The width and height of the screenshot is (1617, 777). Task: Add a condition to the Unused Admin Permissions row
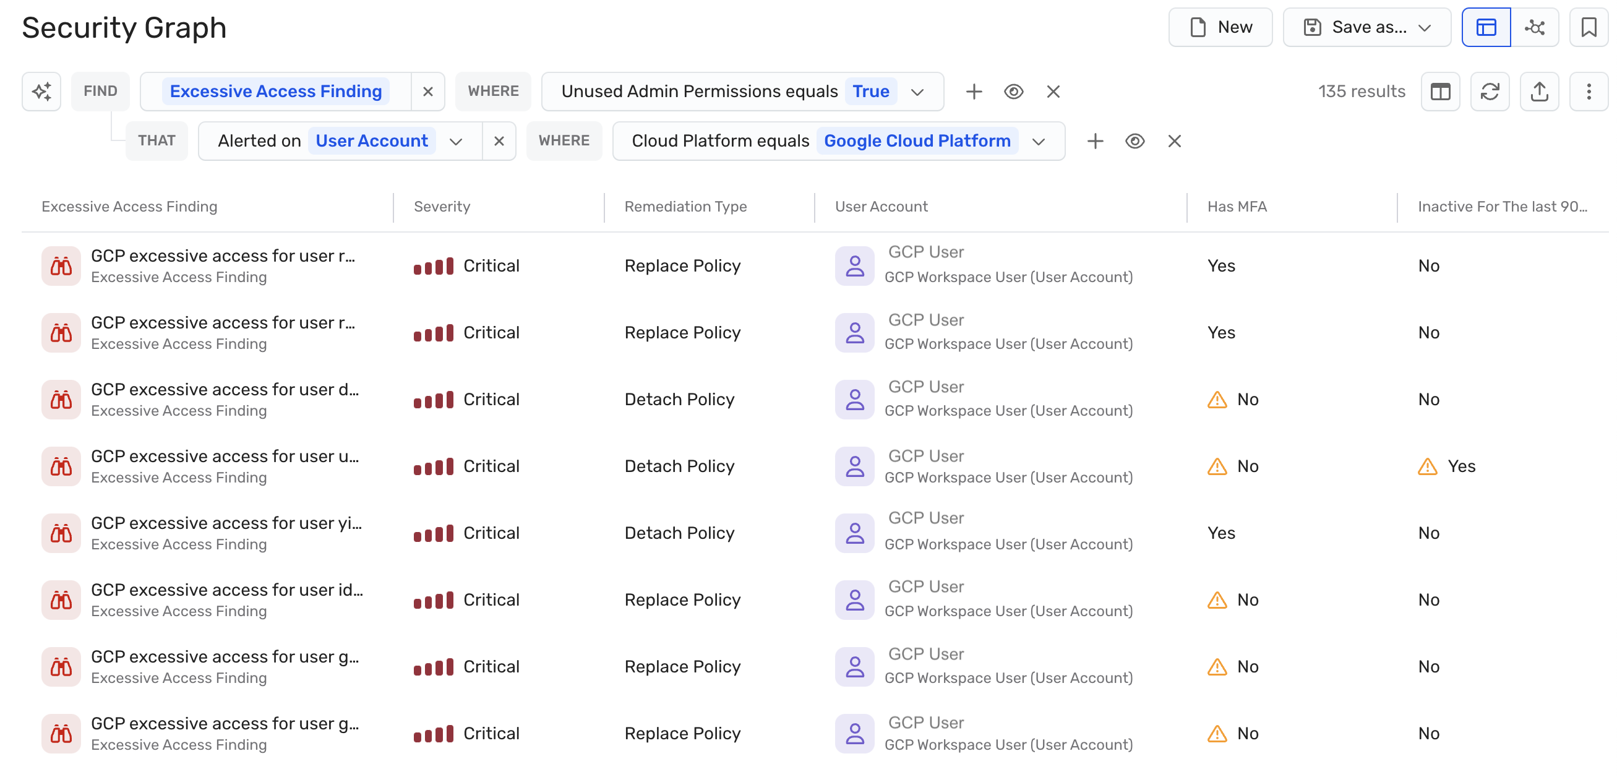[x=974, y=92]
